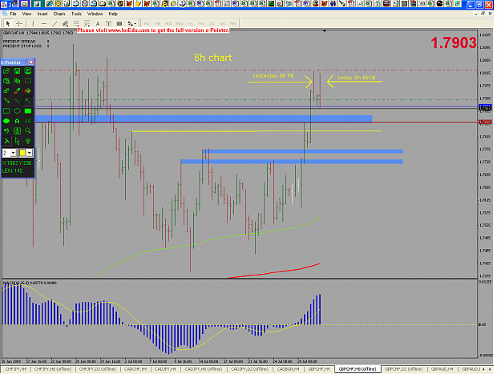The height and width of the screenshot is (374, 501).
Task: Click the 'yesterday 8h PB' chart label
Action: pyautogui.click(x=273, y=76)
